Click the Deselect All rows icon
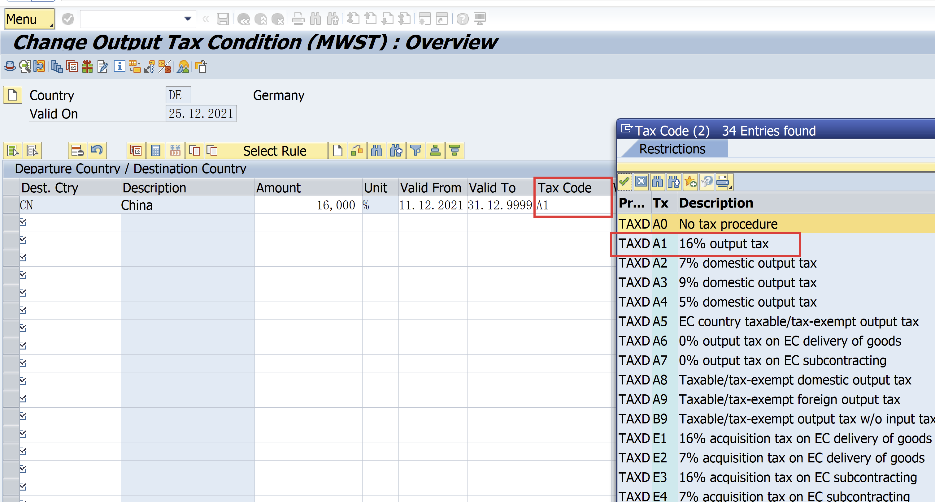The width and height of the screenshot is (935, 502). coord(32,151)
